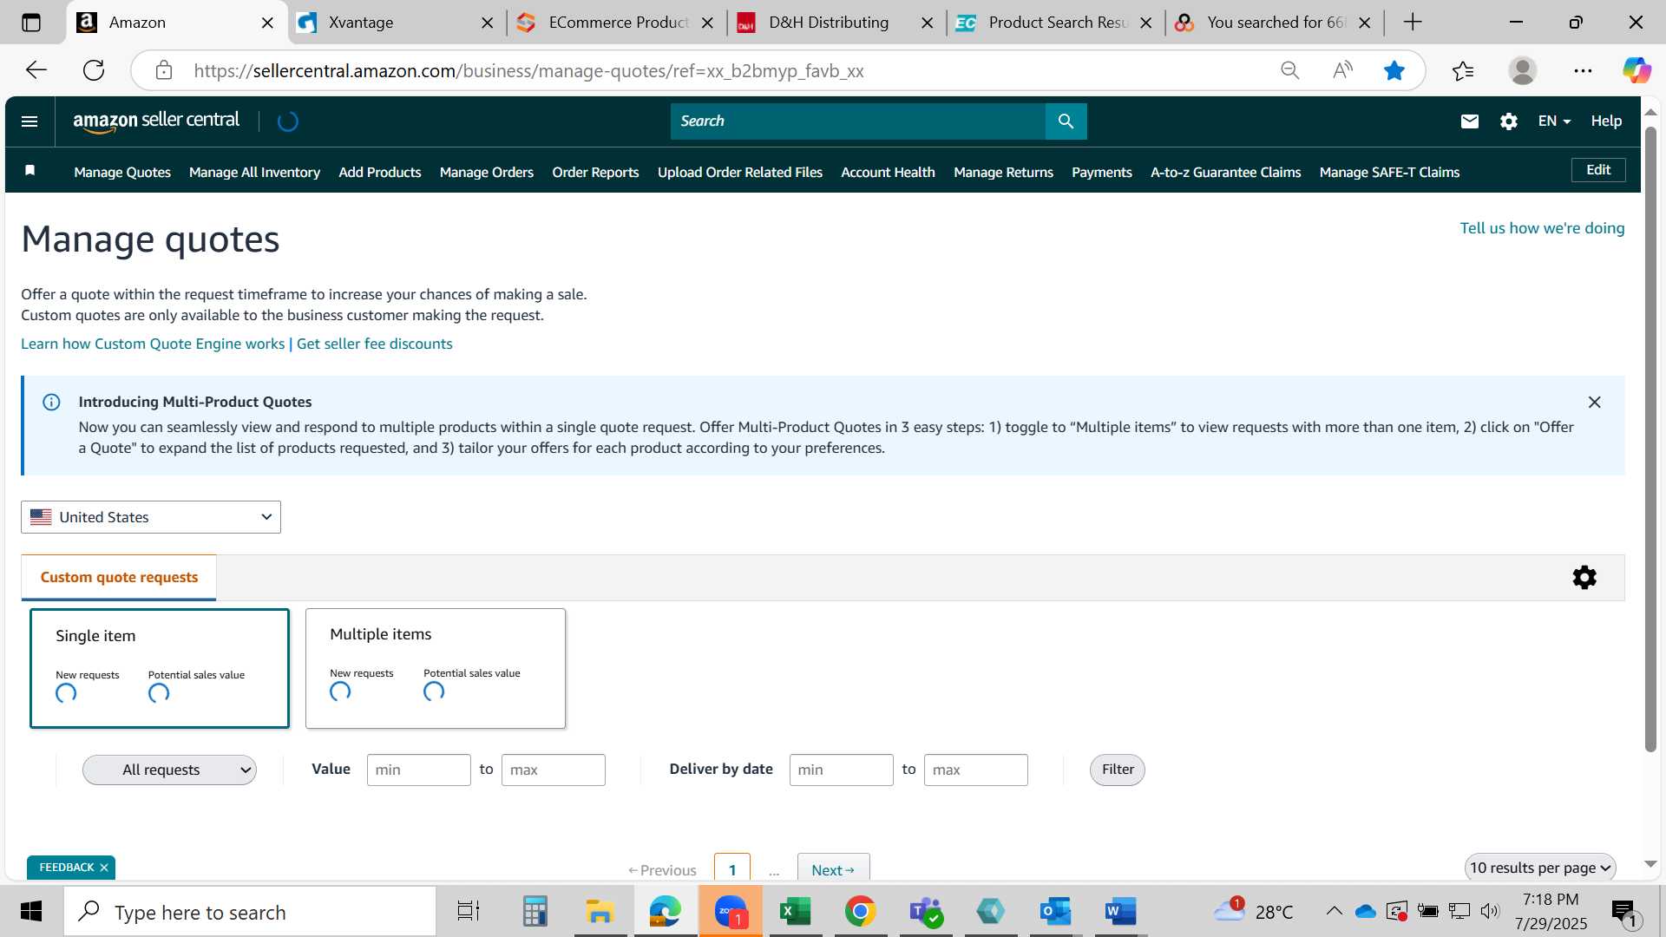The width and height of the screenshot is (1666, 937).
Task: Open the Favorites list icon
Action: 1463,70
